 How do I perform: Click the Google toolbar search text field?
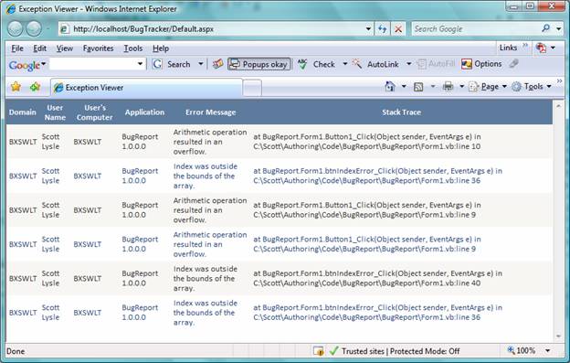coord(92,64)
